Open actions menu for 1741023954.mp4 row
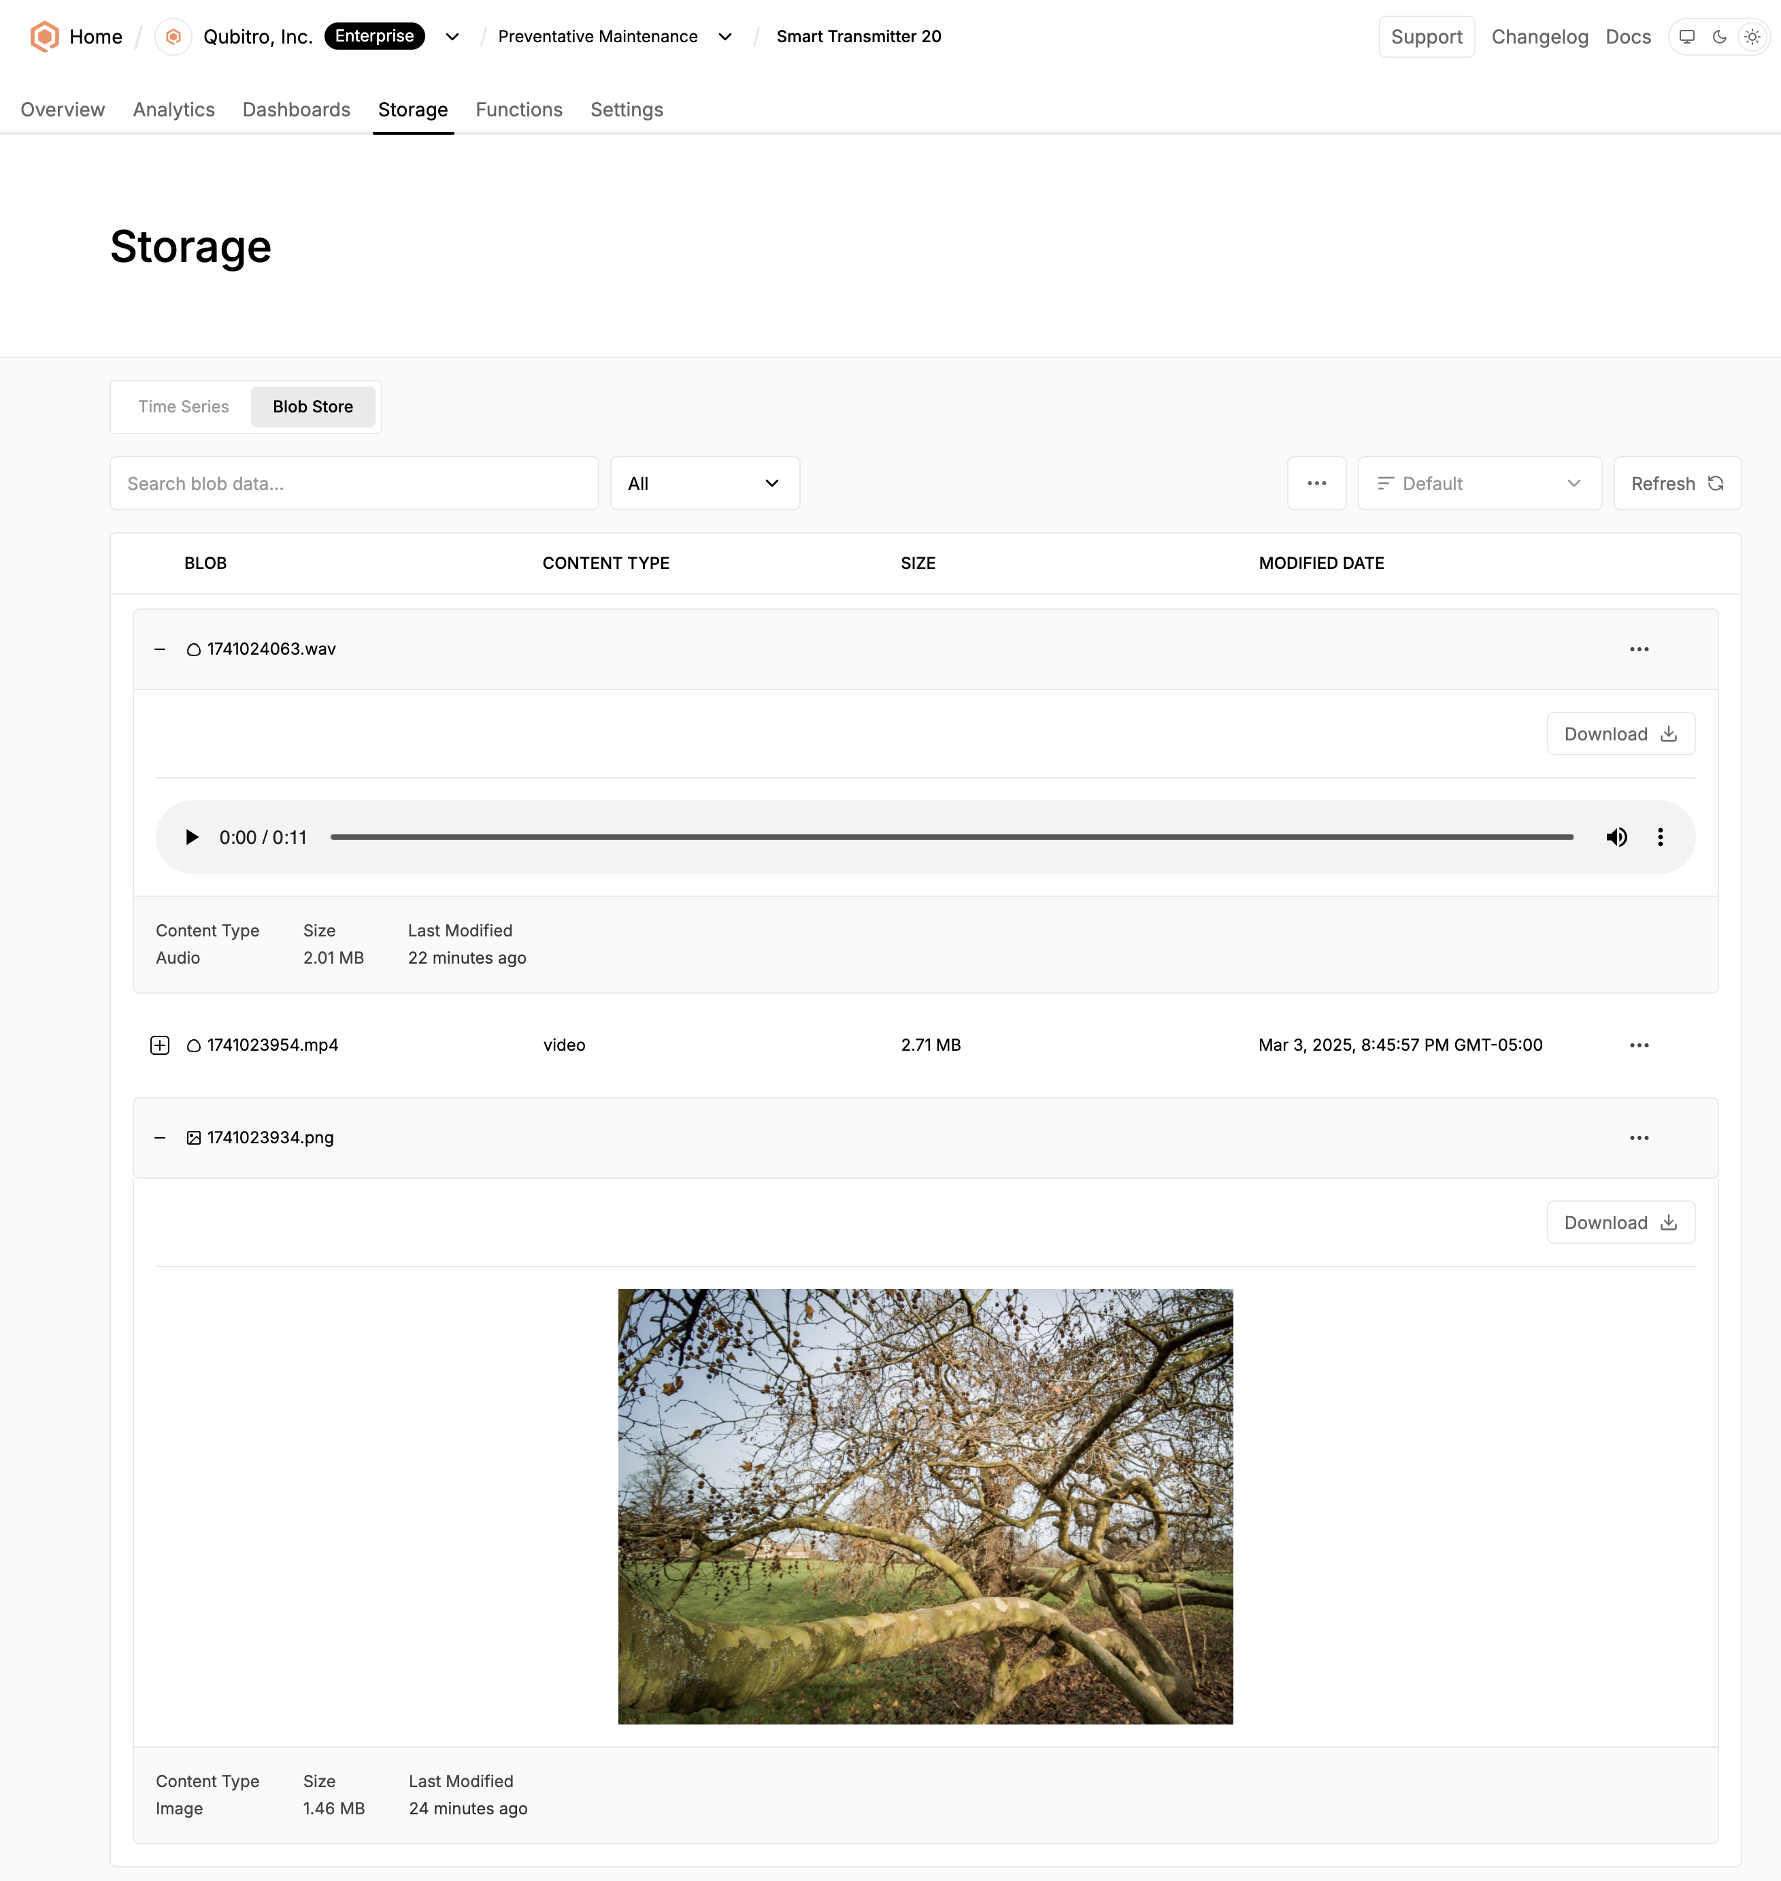 (x=1639, y=1045)
